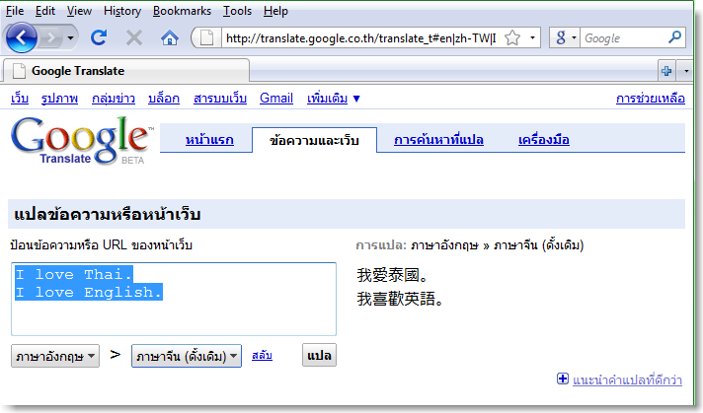Click the สลับ swap languages link
Screen dimensions: 703x413
(262, 355)
